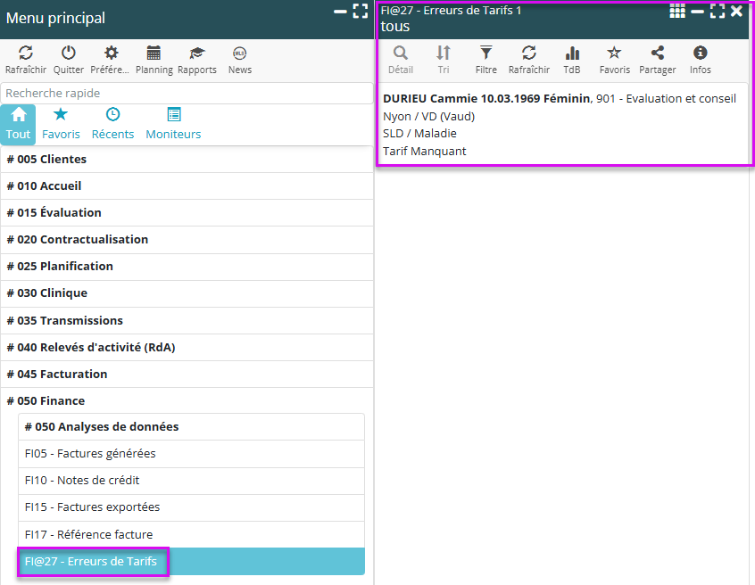Open the Tri sort tool
This screenshot has width=755, height=585.
tap(444, 54)
